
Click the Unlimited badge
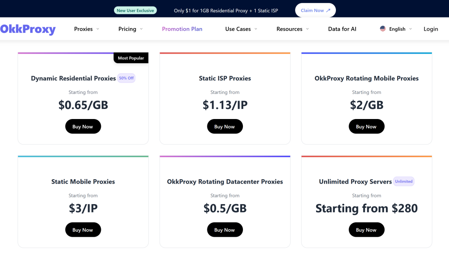(x=403, y=181)
